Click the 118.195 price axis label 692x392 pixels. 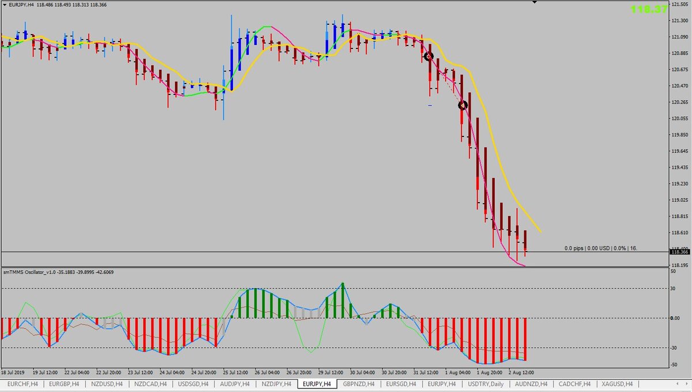click(680, 265)
